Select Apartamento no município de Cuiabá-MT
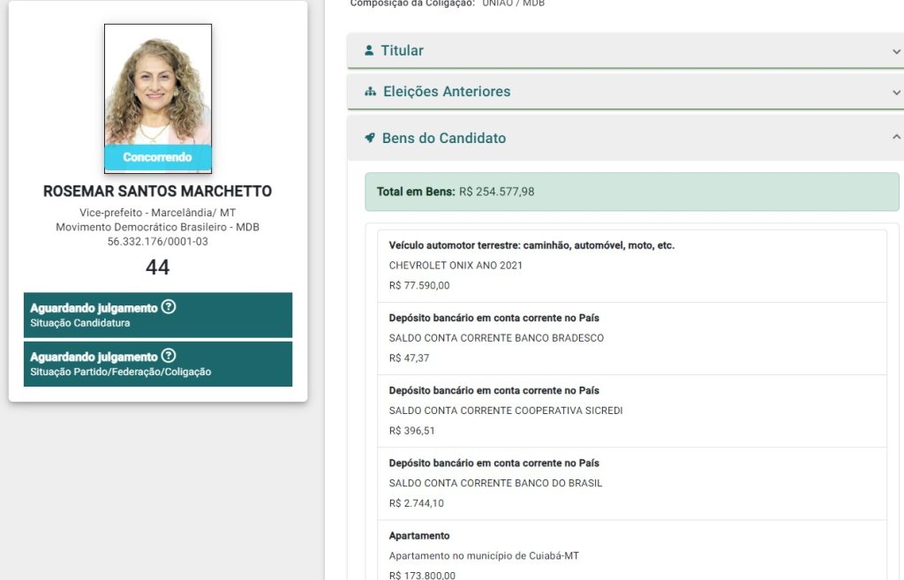The image size is (904, 580). (x=484, y=556)
